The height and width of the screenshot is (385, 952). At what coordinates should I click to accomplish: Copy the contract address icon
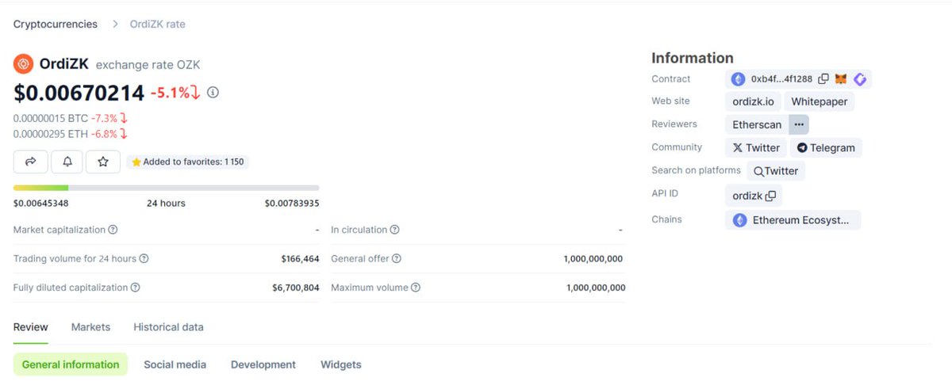point(823,79)
